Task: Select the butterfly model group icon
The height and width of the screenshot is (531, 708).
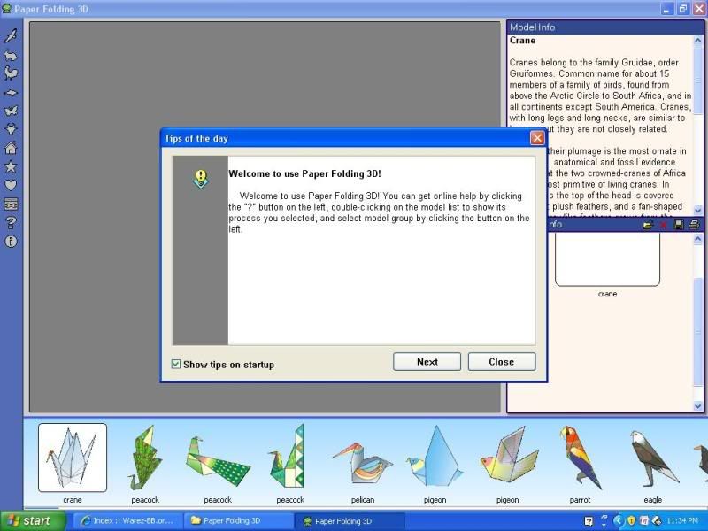Action: (11, 111)
